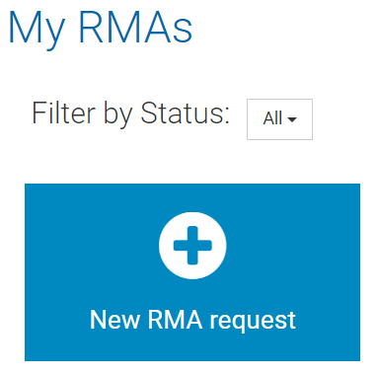Click the bordered All filter button
This screenshot has height=375, width=377.
pos(279,119)
